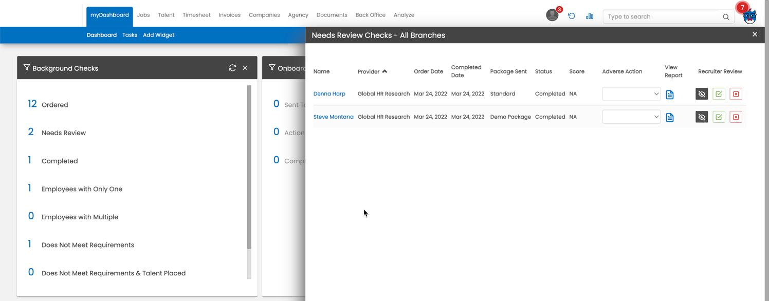Click the Background Checks widget scrollbar
769x301 pixels.
249,167
